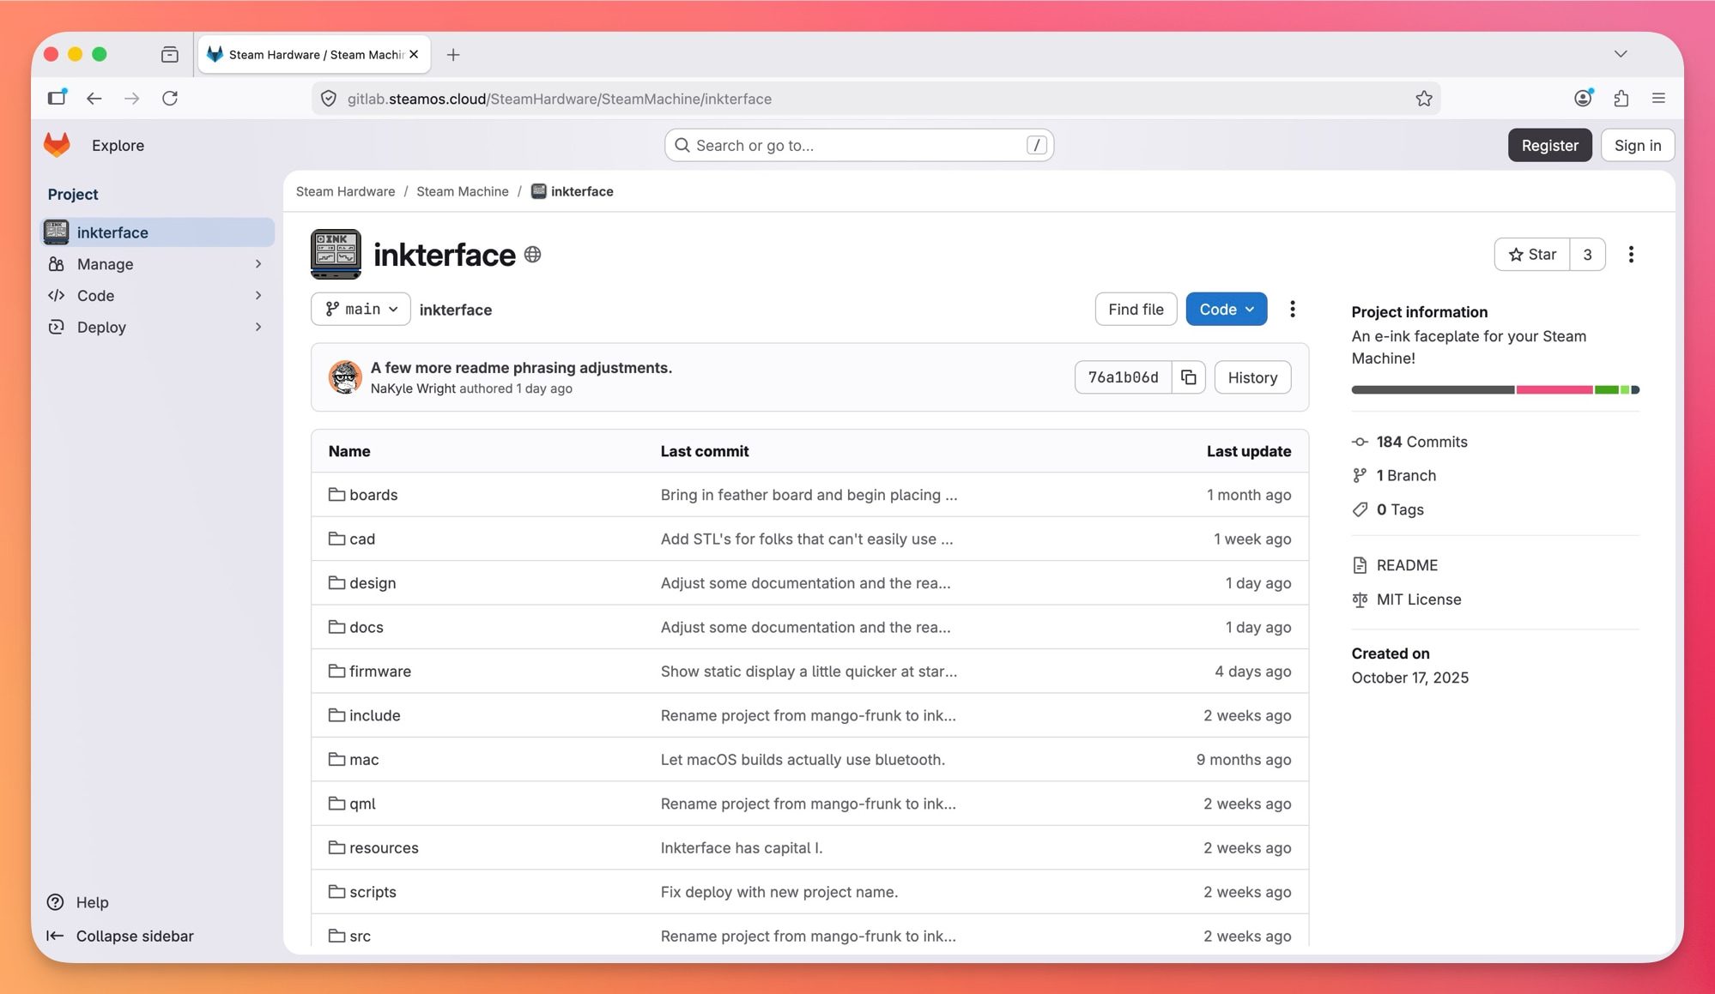Open the design folder
The width and height of the screenshot is (1715, 994).
click(373, 583)
